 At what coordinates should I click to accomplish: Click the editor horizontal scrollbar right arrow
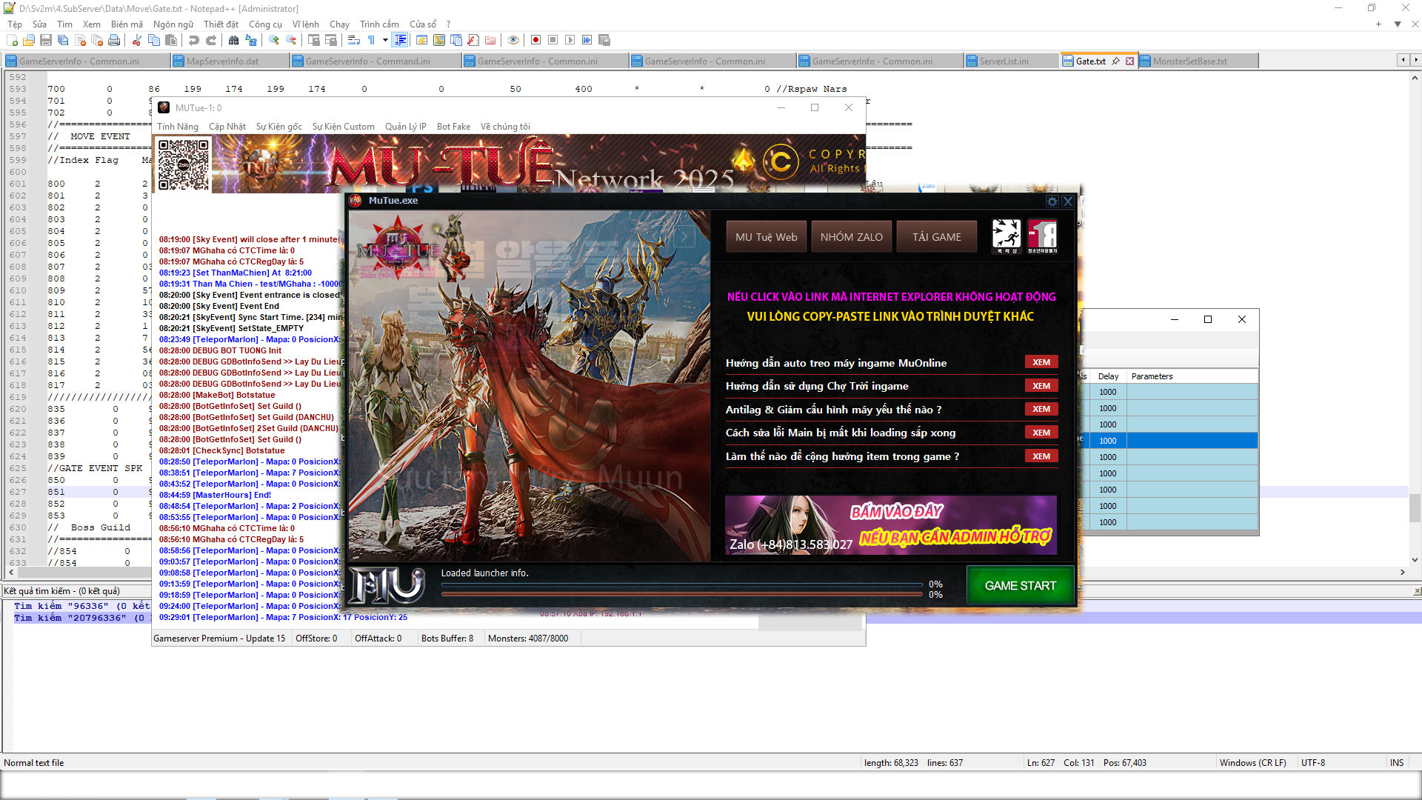point(1402,573)
